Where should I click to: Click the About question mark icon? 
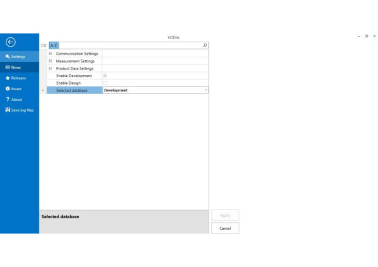8,100
